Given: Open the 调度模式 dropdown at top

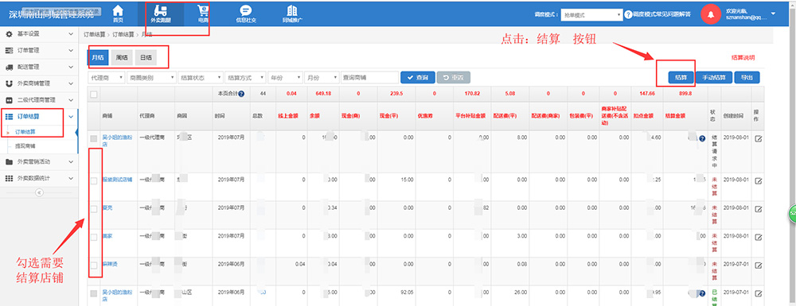Looking at the screenshot, I should (592, 15).
